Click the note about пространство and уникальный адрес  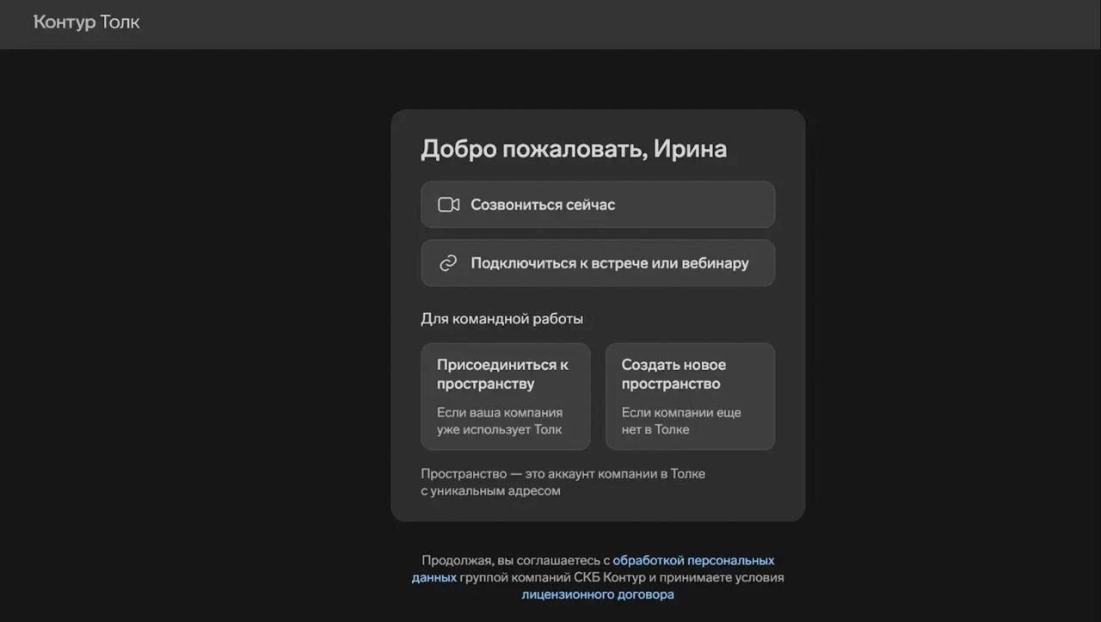click(x=563, y=482)
